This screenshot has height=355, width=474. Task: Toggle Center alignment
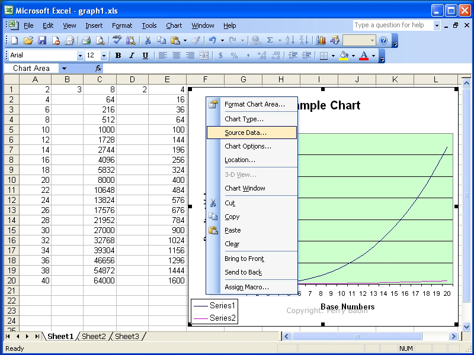tap(177, 56)
